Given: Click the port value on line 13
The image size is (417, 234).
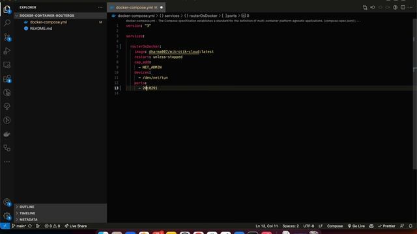Looking at the screenshot, I should pyautogui.click(x=150, y=88).
